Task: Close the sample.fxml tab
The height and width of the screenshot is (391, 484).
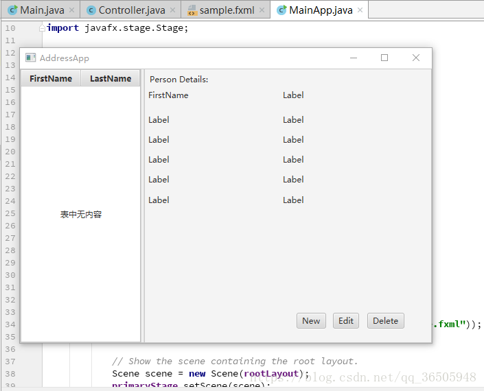Action: 262,10
